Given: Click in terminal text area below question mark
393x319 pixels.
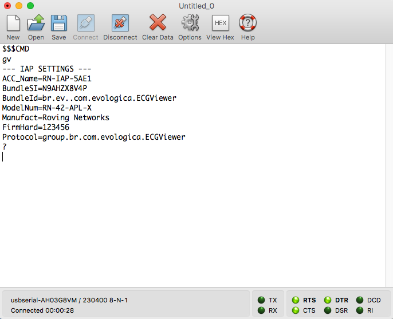Looking at the screenshot, I should point(172,218).
